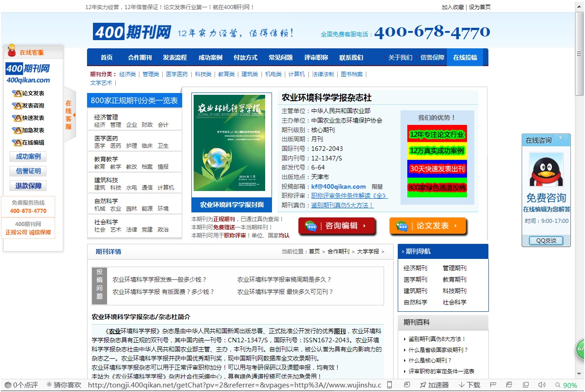Click the QQ交谈 button
The image size is (585, 392).
pos(546,241)
